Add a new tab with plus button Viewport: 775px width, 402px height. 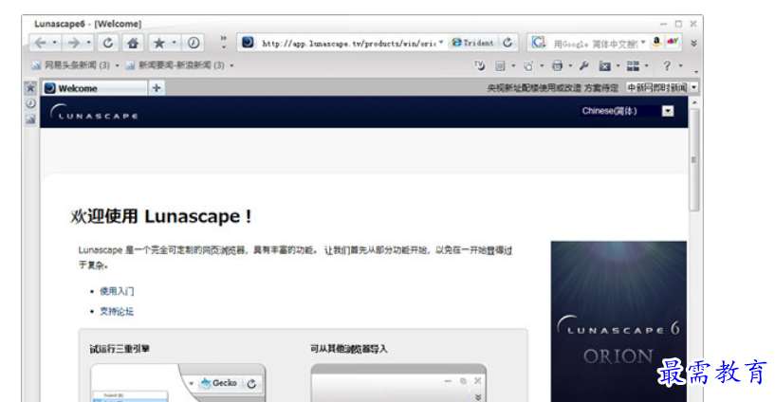pos(157,88)
